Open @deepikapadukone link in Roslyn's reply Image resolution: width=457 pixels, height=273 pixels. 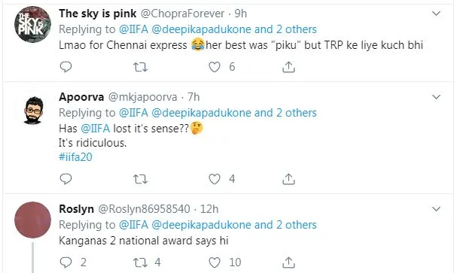click(201, 225)
